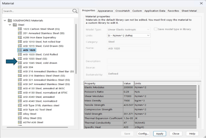Viewport: 206px width, 138px height.
Task: Click the SOLIDWORKS Materials library icon
Action: [10, 21]
